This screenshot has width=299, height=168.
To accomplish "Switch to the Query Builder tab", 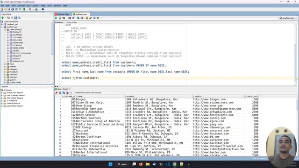I will point(72,22).
